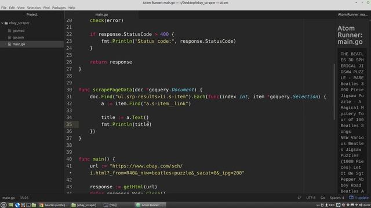Change the UTF-8 encoding selector
Image resolution: width=371 pixels, height=208 pixels.
[x=311, y=198]
